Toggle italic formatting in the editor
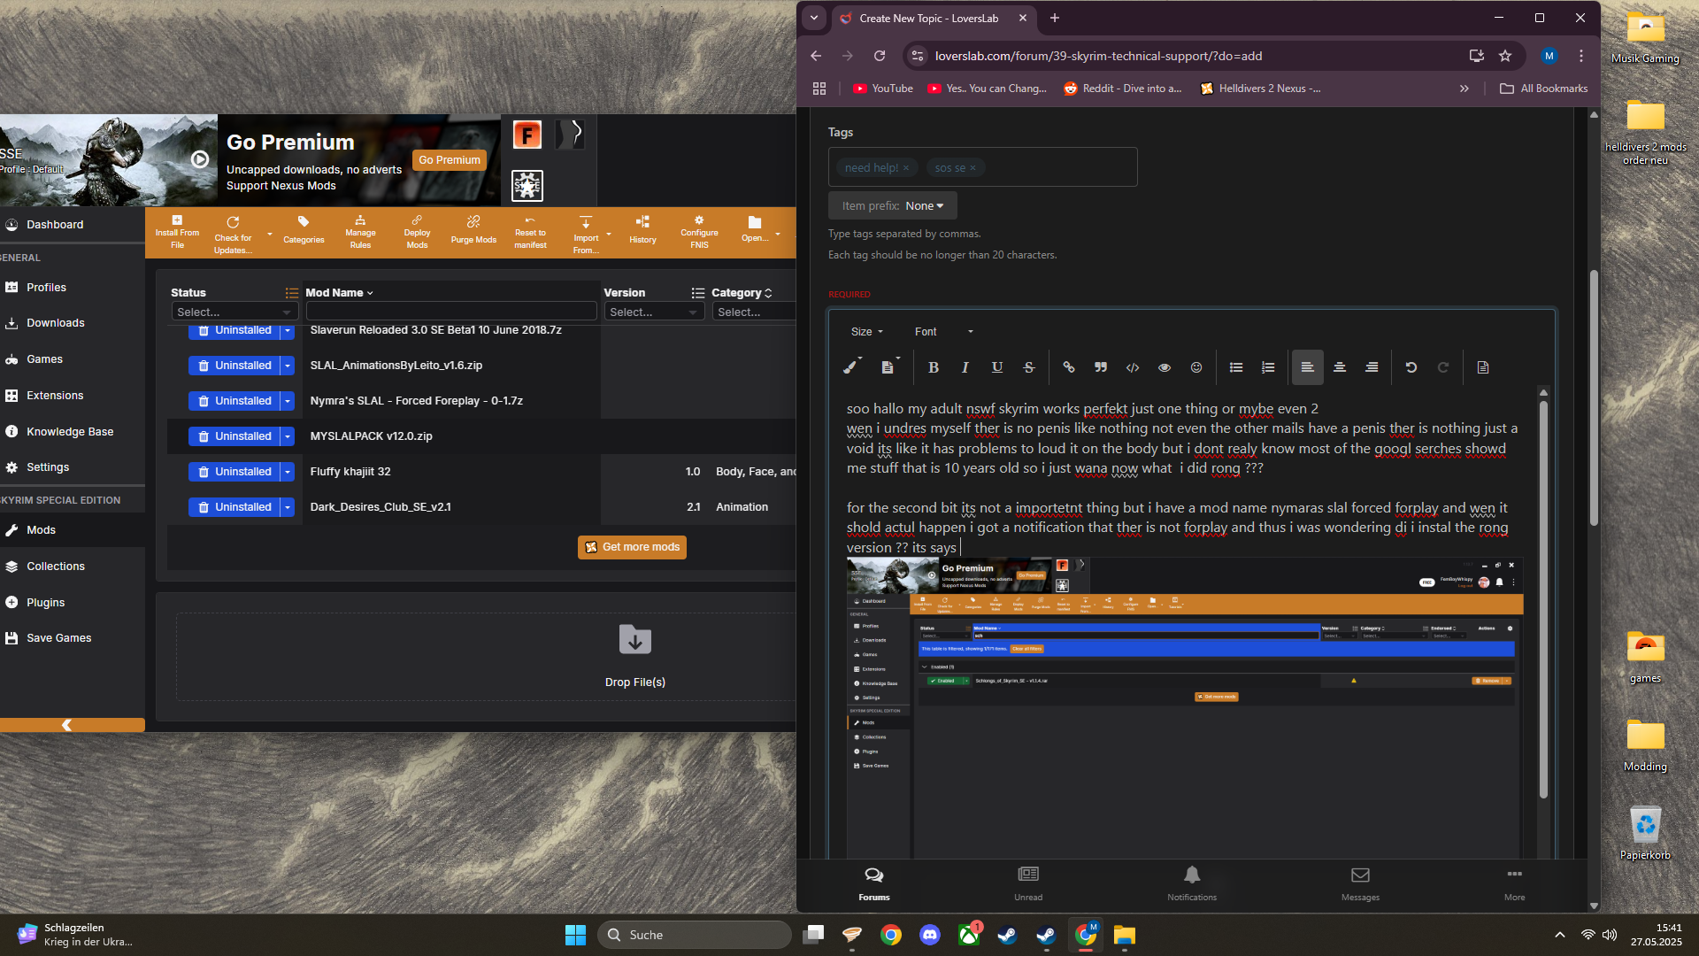The height and width of the screenshot is (956, 1699). point(965,367)
